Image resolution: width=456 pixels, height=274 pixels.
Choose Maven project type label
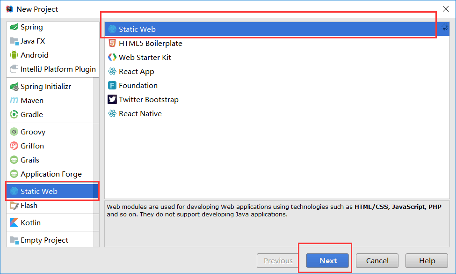pos(32,100)
